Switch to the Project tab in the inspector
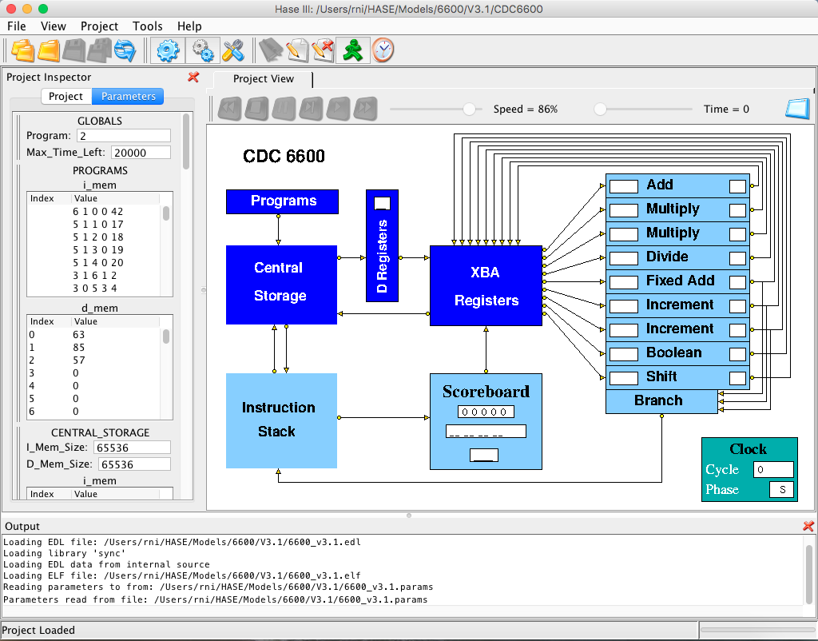Screen dimensions: 818x641 pyautogui.click(x=66, y=96)
